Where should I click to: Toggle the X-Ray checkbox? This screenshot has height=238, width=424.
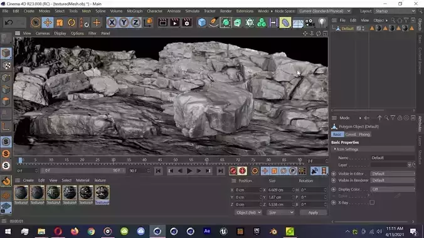(x=372, y=202)
